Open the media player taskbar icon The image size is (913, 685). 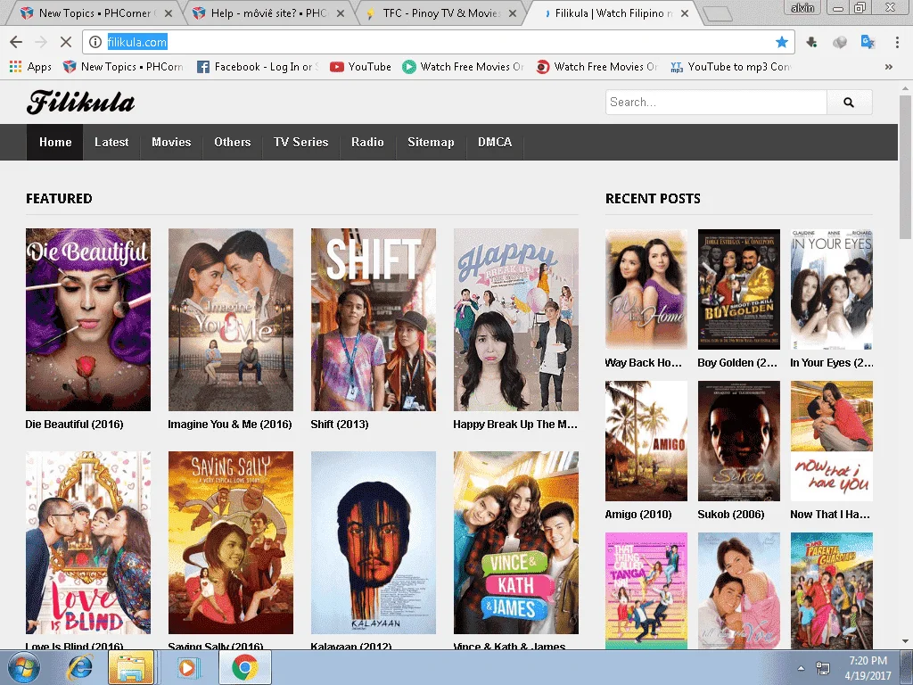[x=187, y=667]
